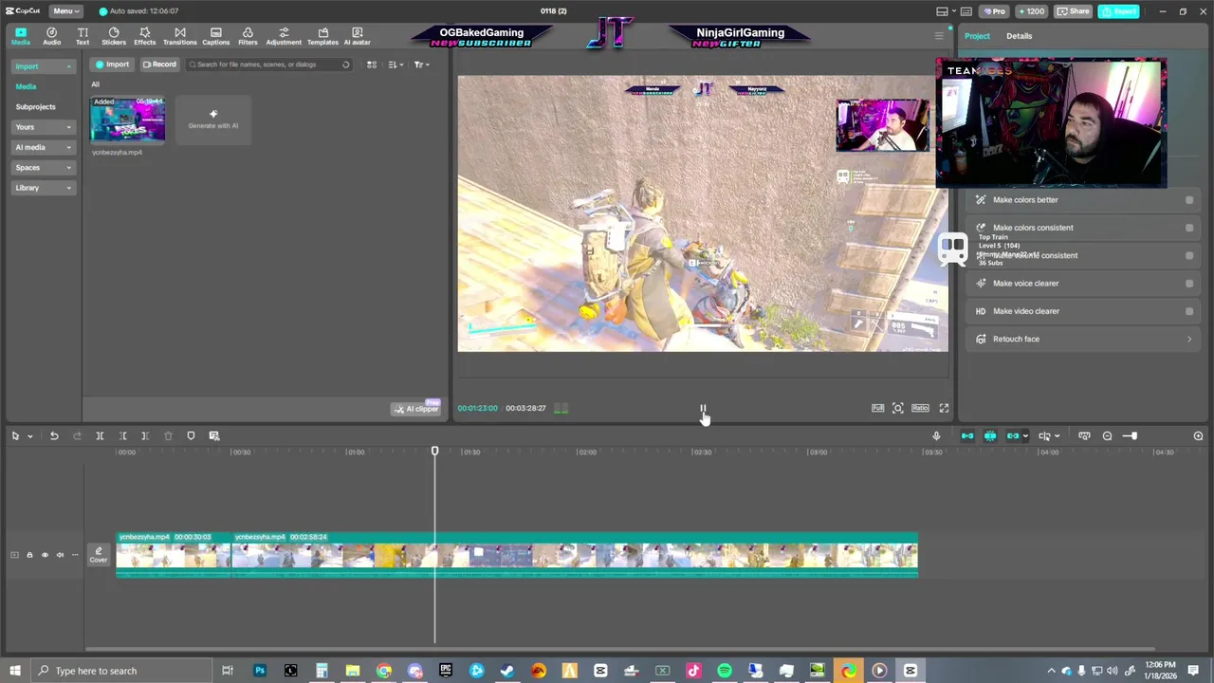Toggle track visibility eye icon
This screenshot has height=683, width=1214.
point(45,555)
